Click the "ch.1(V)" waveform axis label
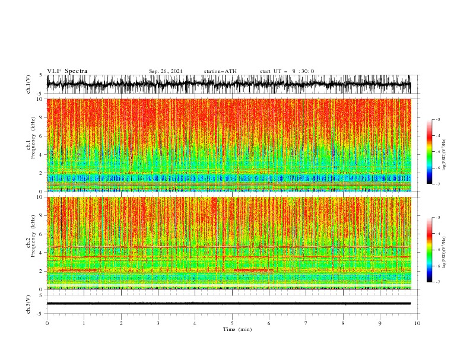Screen dimensions: 470x363 click(x=28, y=84)
